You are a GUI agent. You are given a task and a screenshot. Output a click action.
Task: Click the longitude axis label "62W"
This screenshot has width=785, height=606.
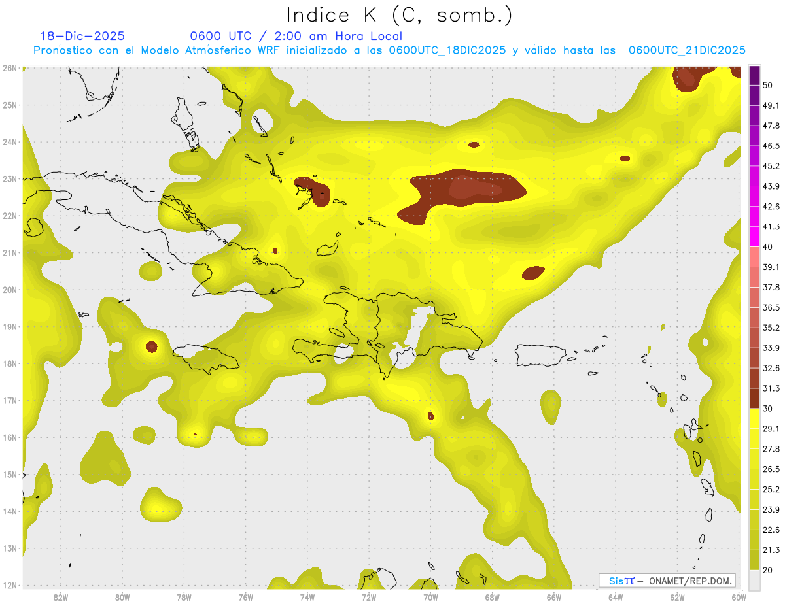[677, 597]
